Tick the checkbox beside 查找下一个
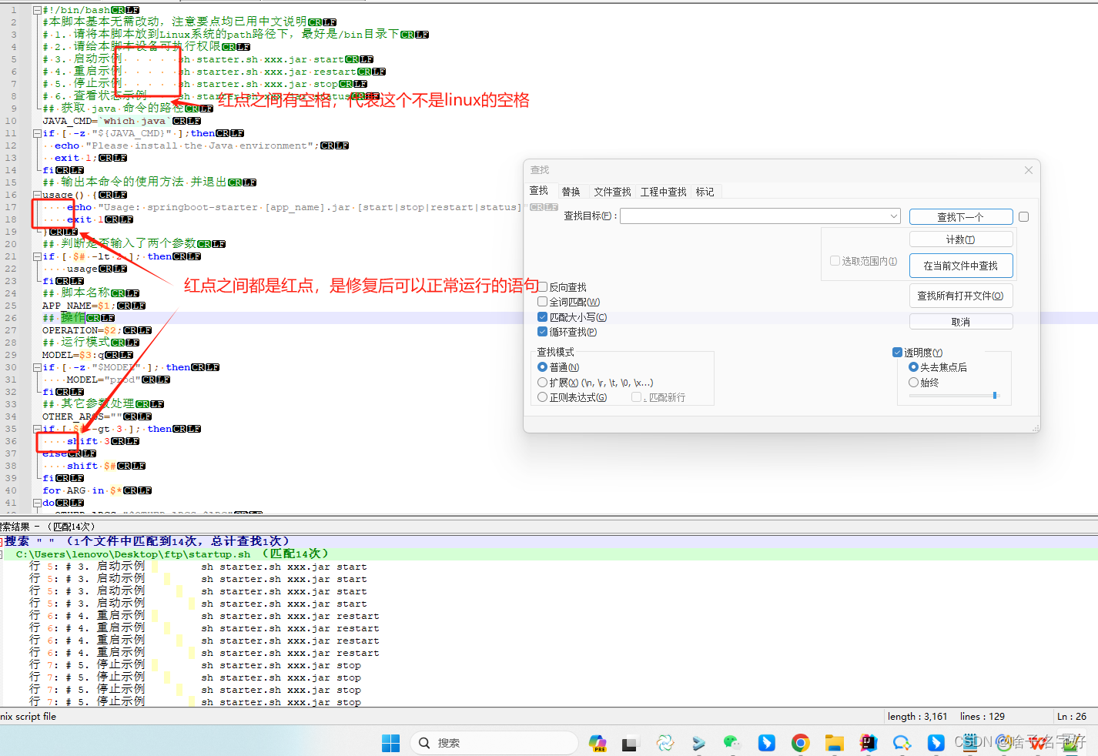This screenshot has height=756, width=1098. click(x=1023, y=217)
